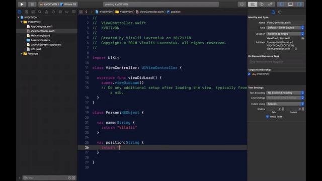The image size is (322, 181).
Task: Click the 'UIViewController' class reference
Action: [159, 68]
